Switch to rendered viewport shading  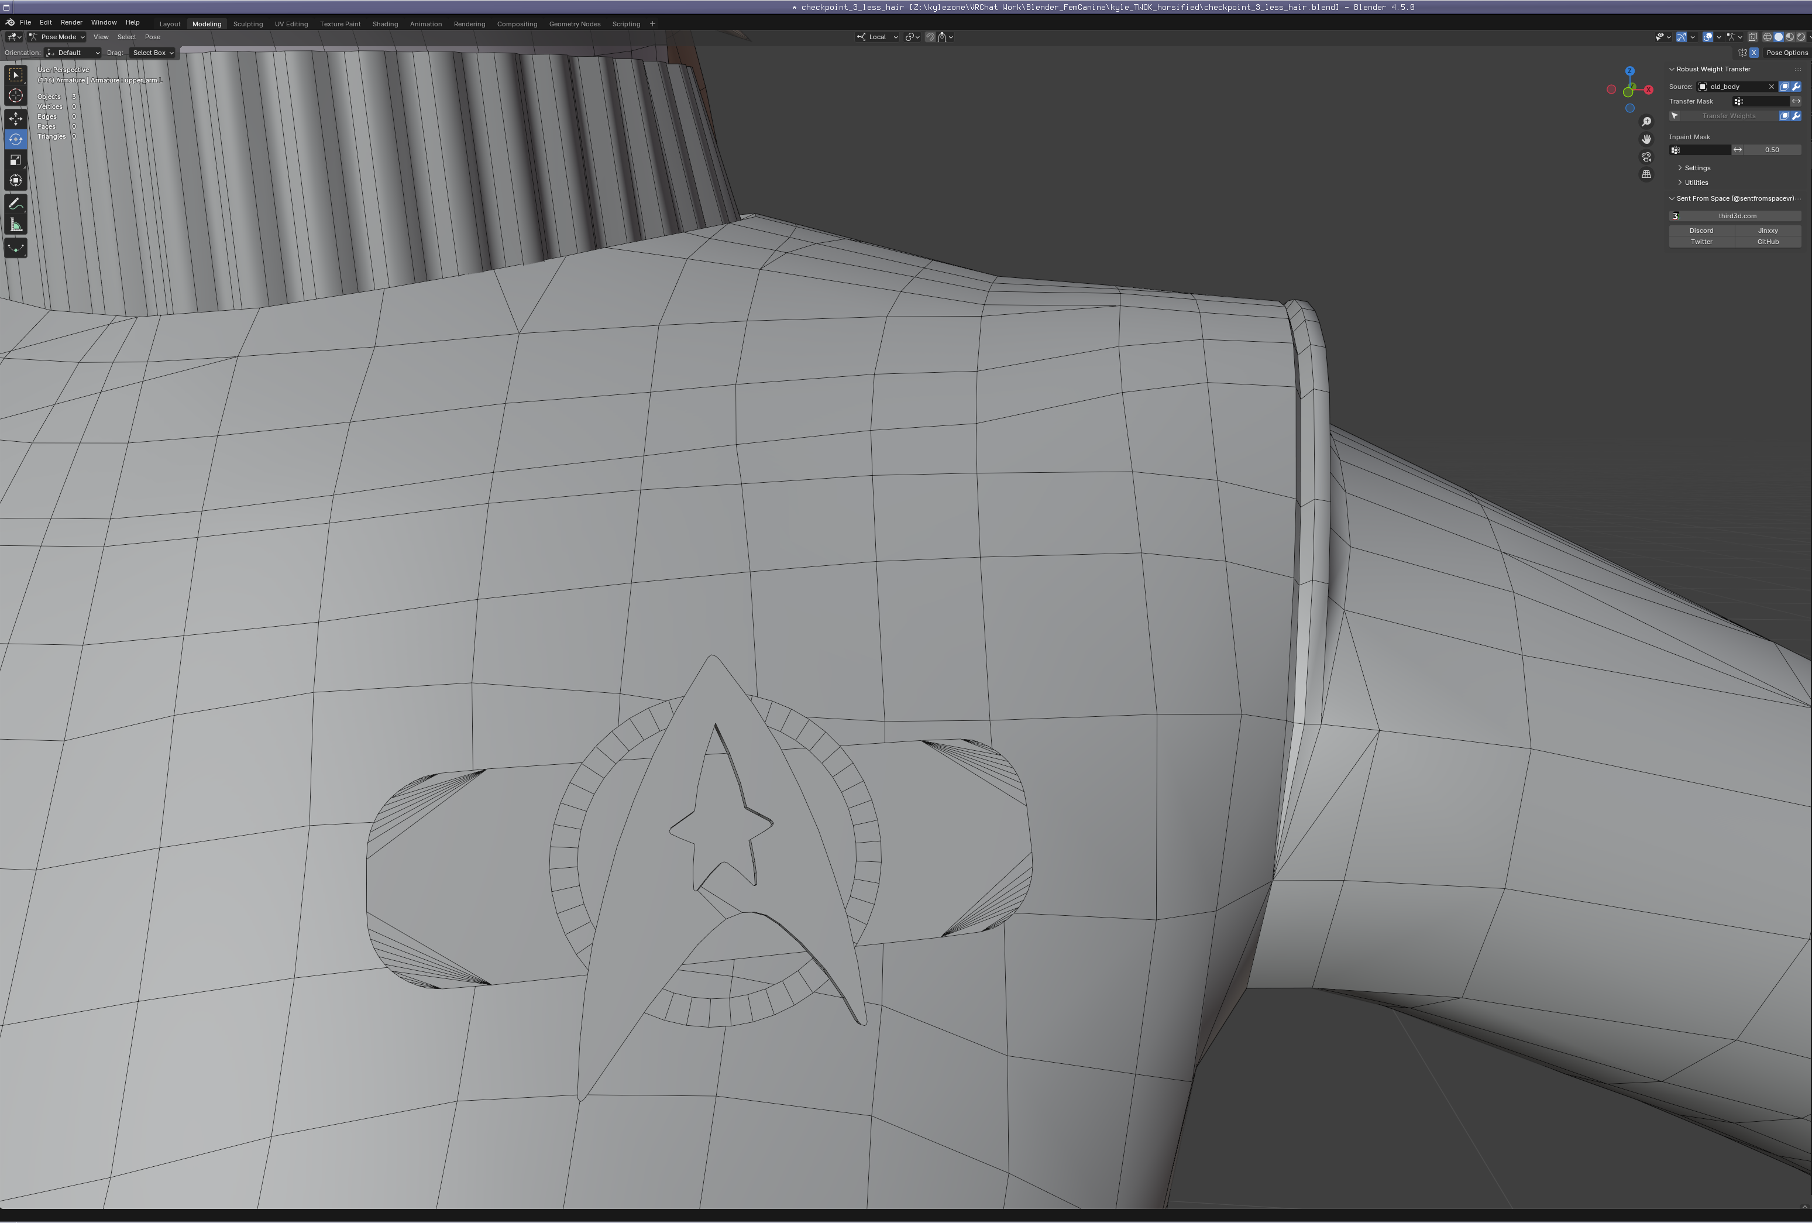[1800, 37]
